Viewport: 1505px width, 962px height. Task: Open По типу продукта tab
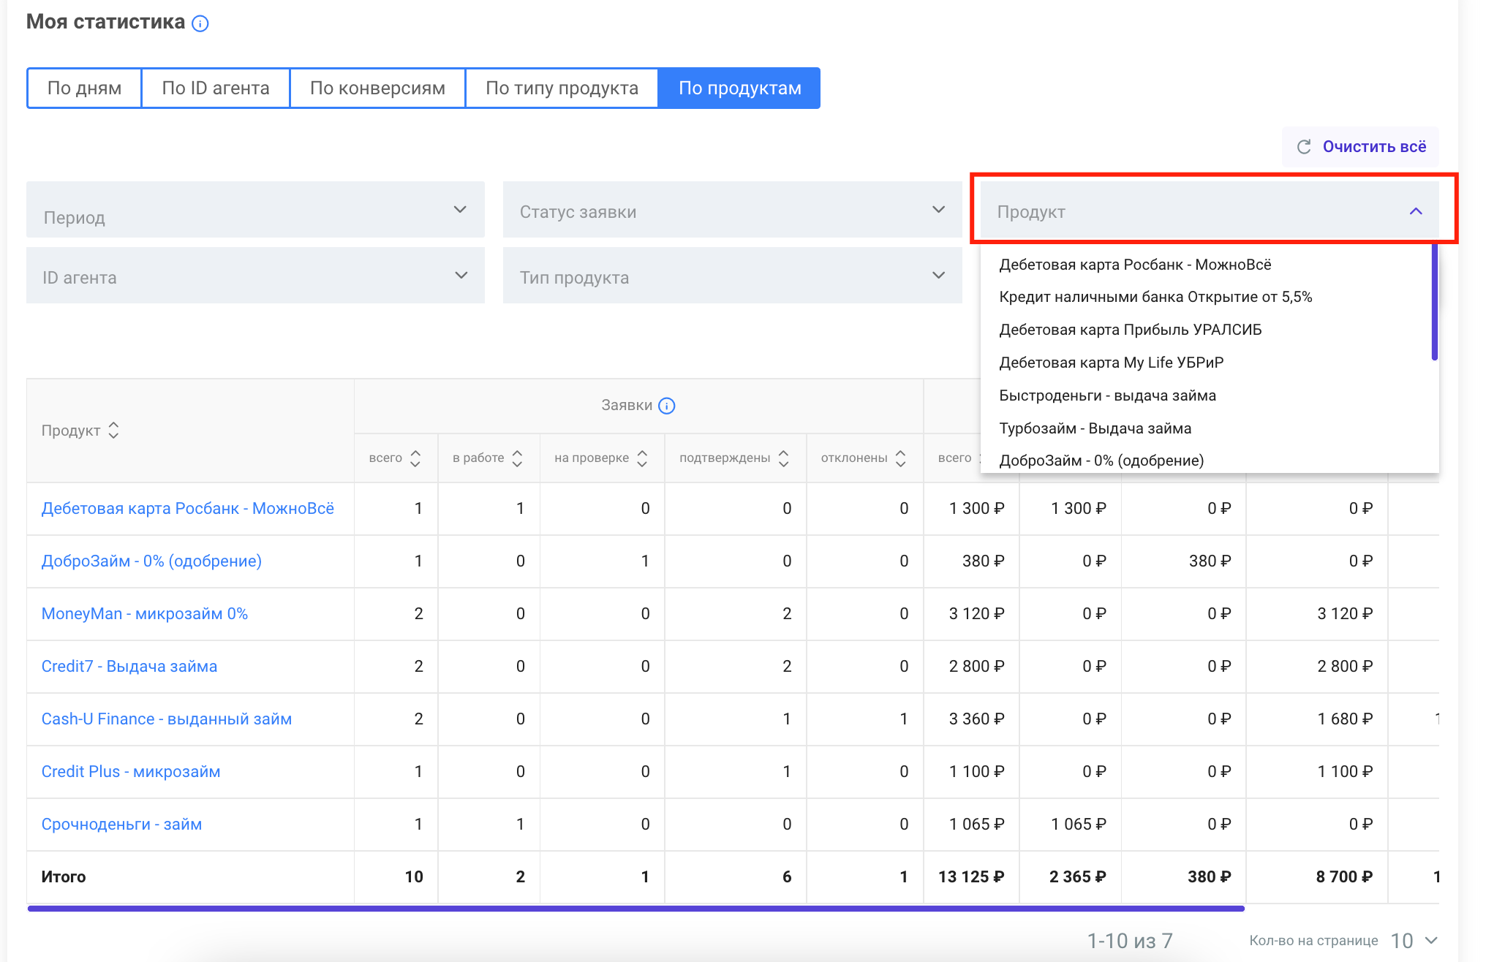click(x=562, y=88)
